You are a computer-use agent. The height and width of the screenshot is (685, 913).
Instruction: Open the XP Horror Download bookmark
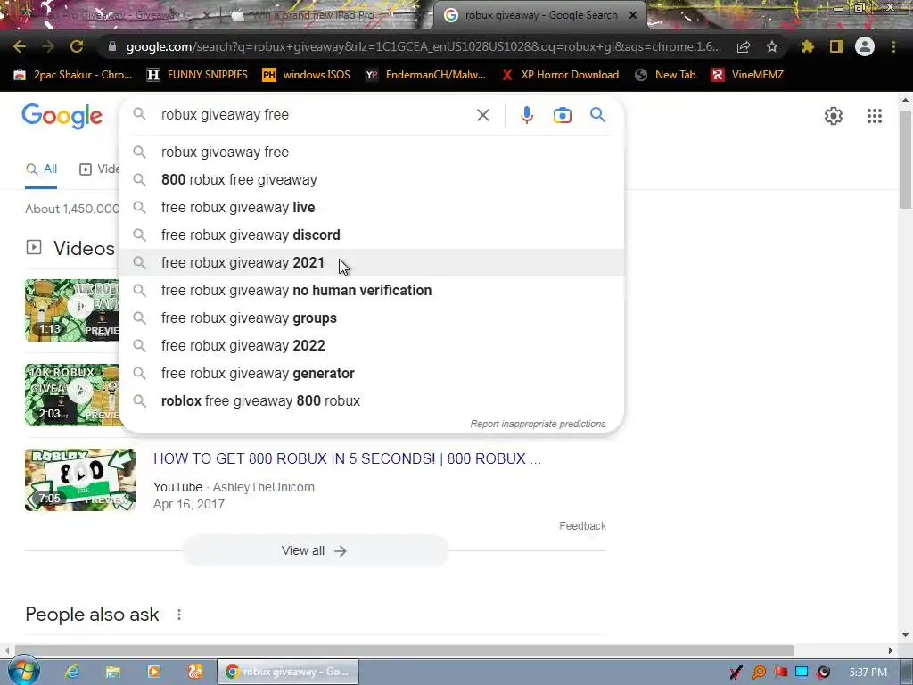pos(560,75)
